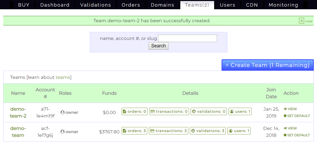
Task: Click VIEW eye icon for demo-team
Action: click(x=285, y=128)
